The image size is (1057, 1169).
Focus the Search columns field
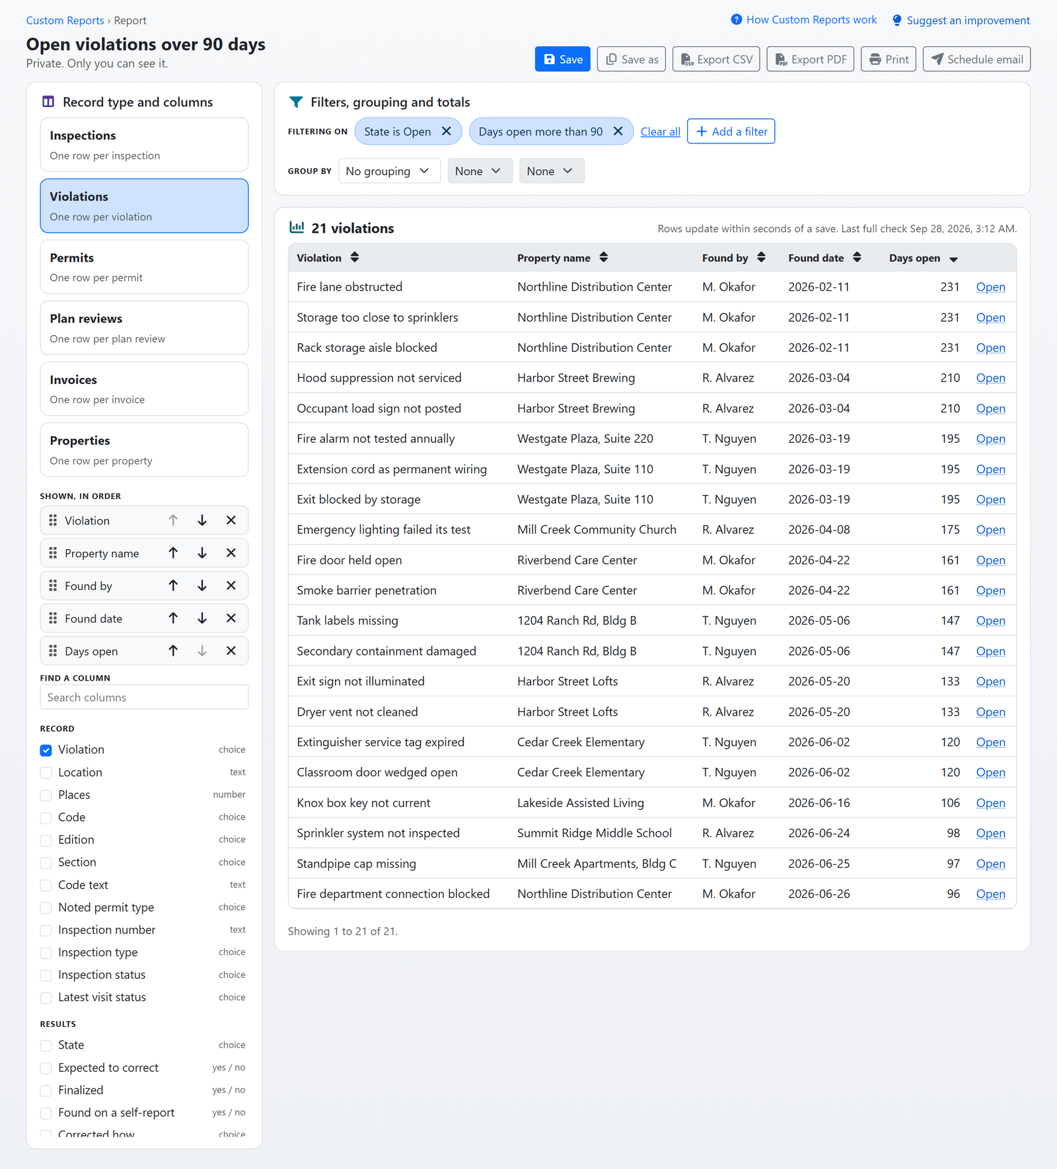[144, 697]
